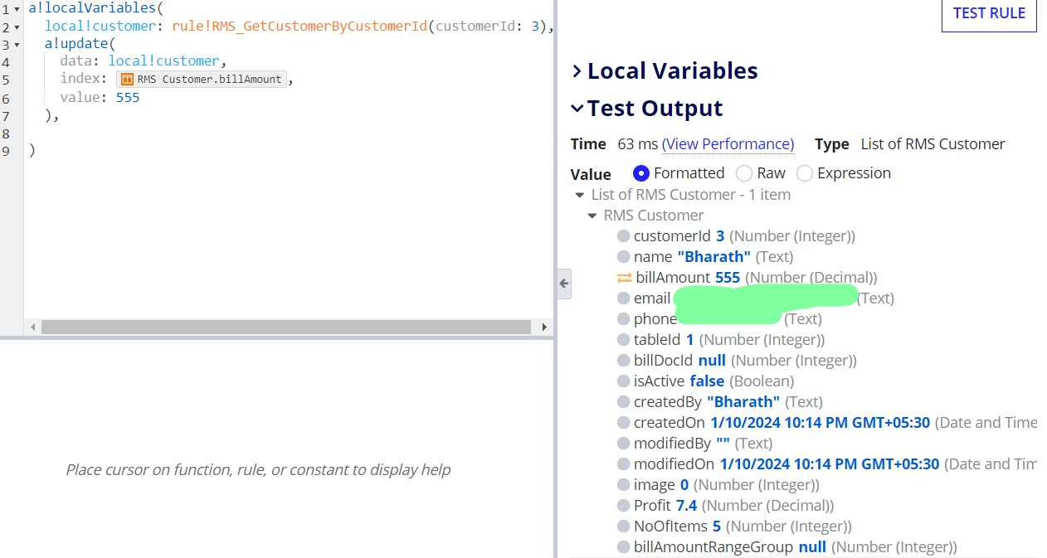Click the bullet icon beside isActive

(x=624, y=381)
